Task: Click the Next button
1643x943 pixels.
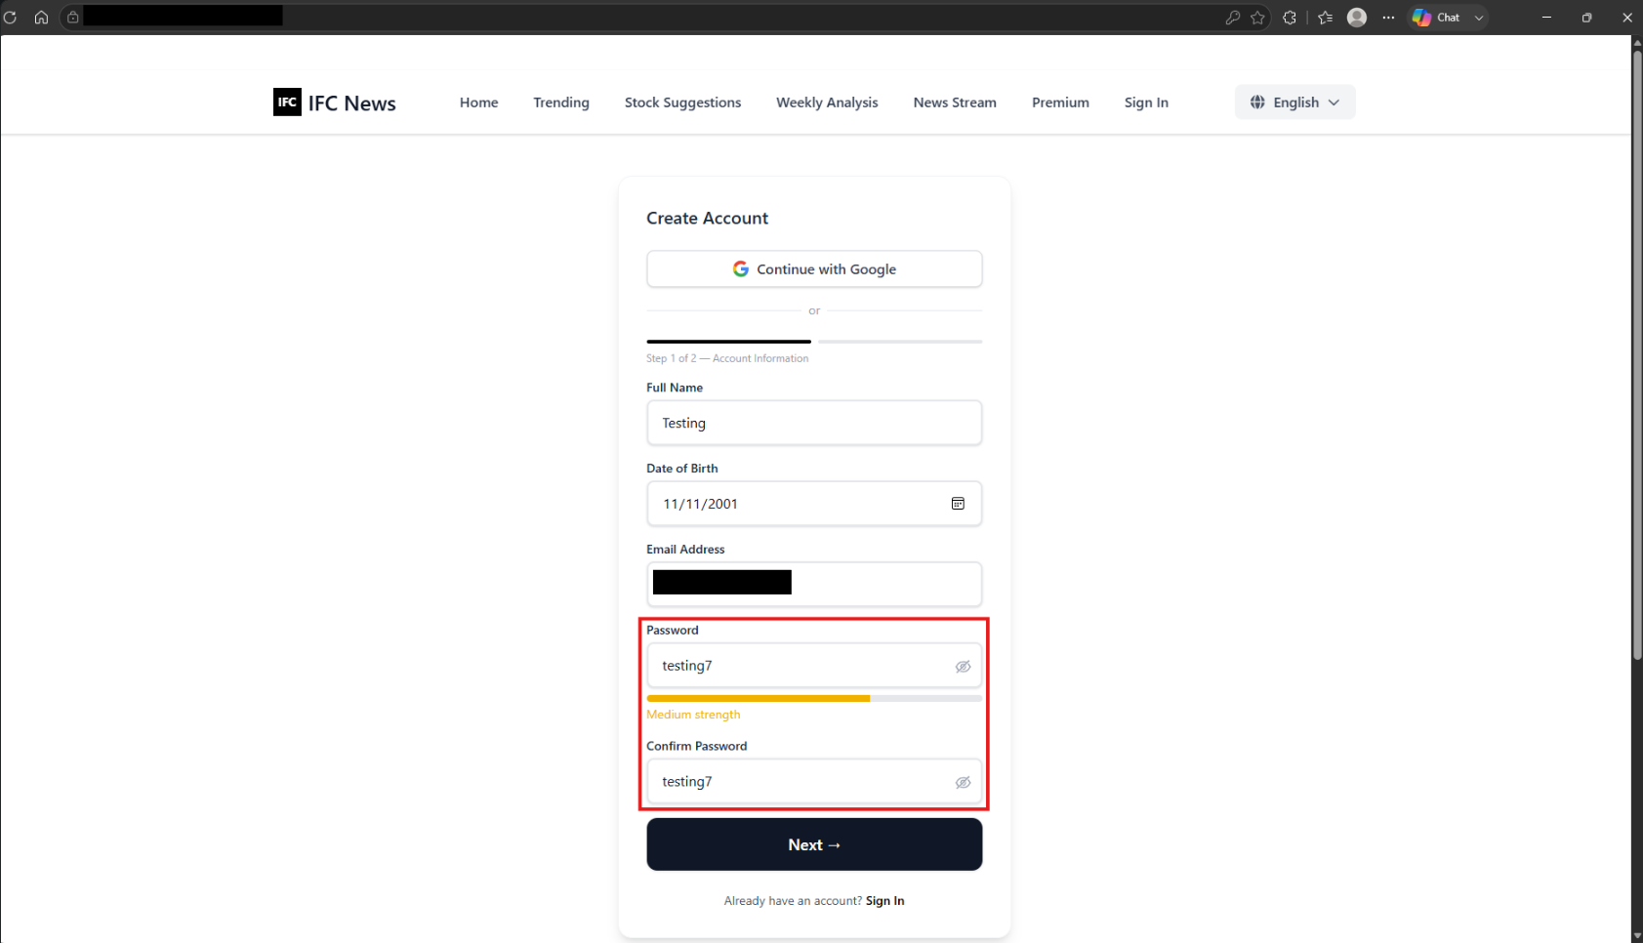Action: (814, 844)
